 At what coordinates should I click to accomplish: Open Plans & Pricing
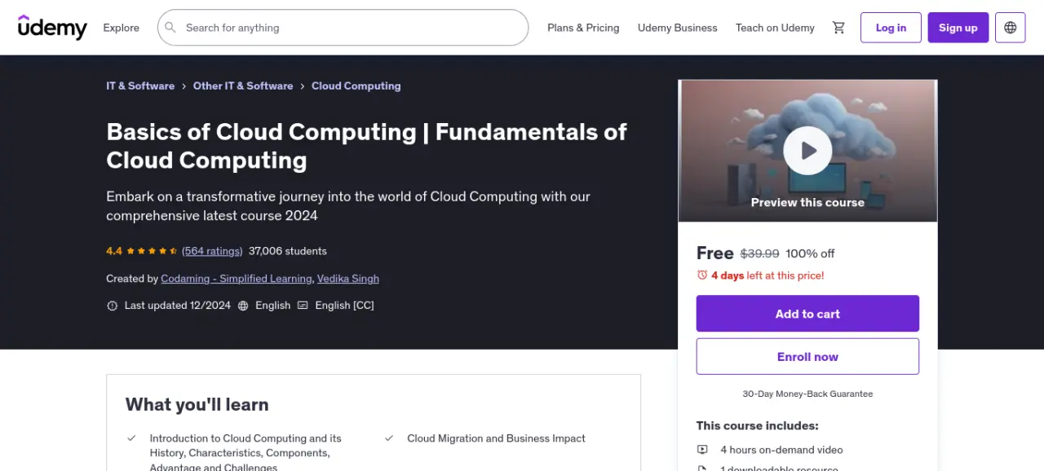(583, 28)
